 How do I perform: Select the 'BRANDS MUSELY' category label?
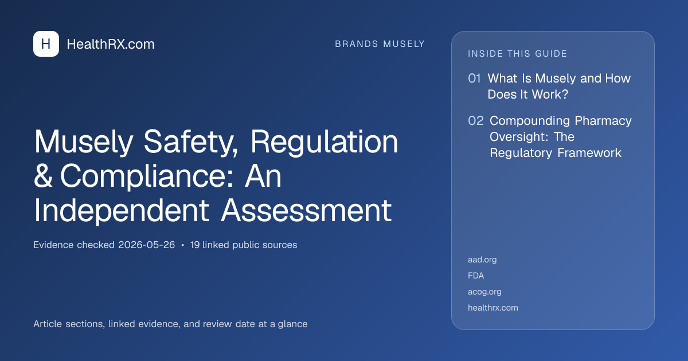tap(380, 44)
